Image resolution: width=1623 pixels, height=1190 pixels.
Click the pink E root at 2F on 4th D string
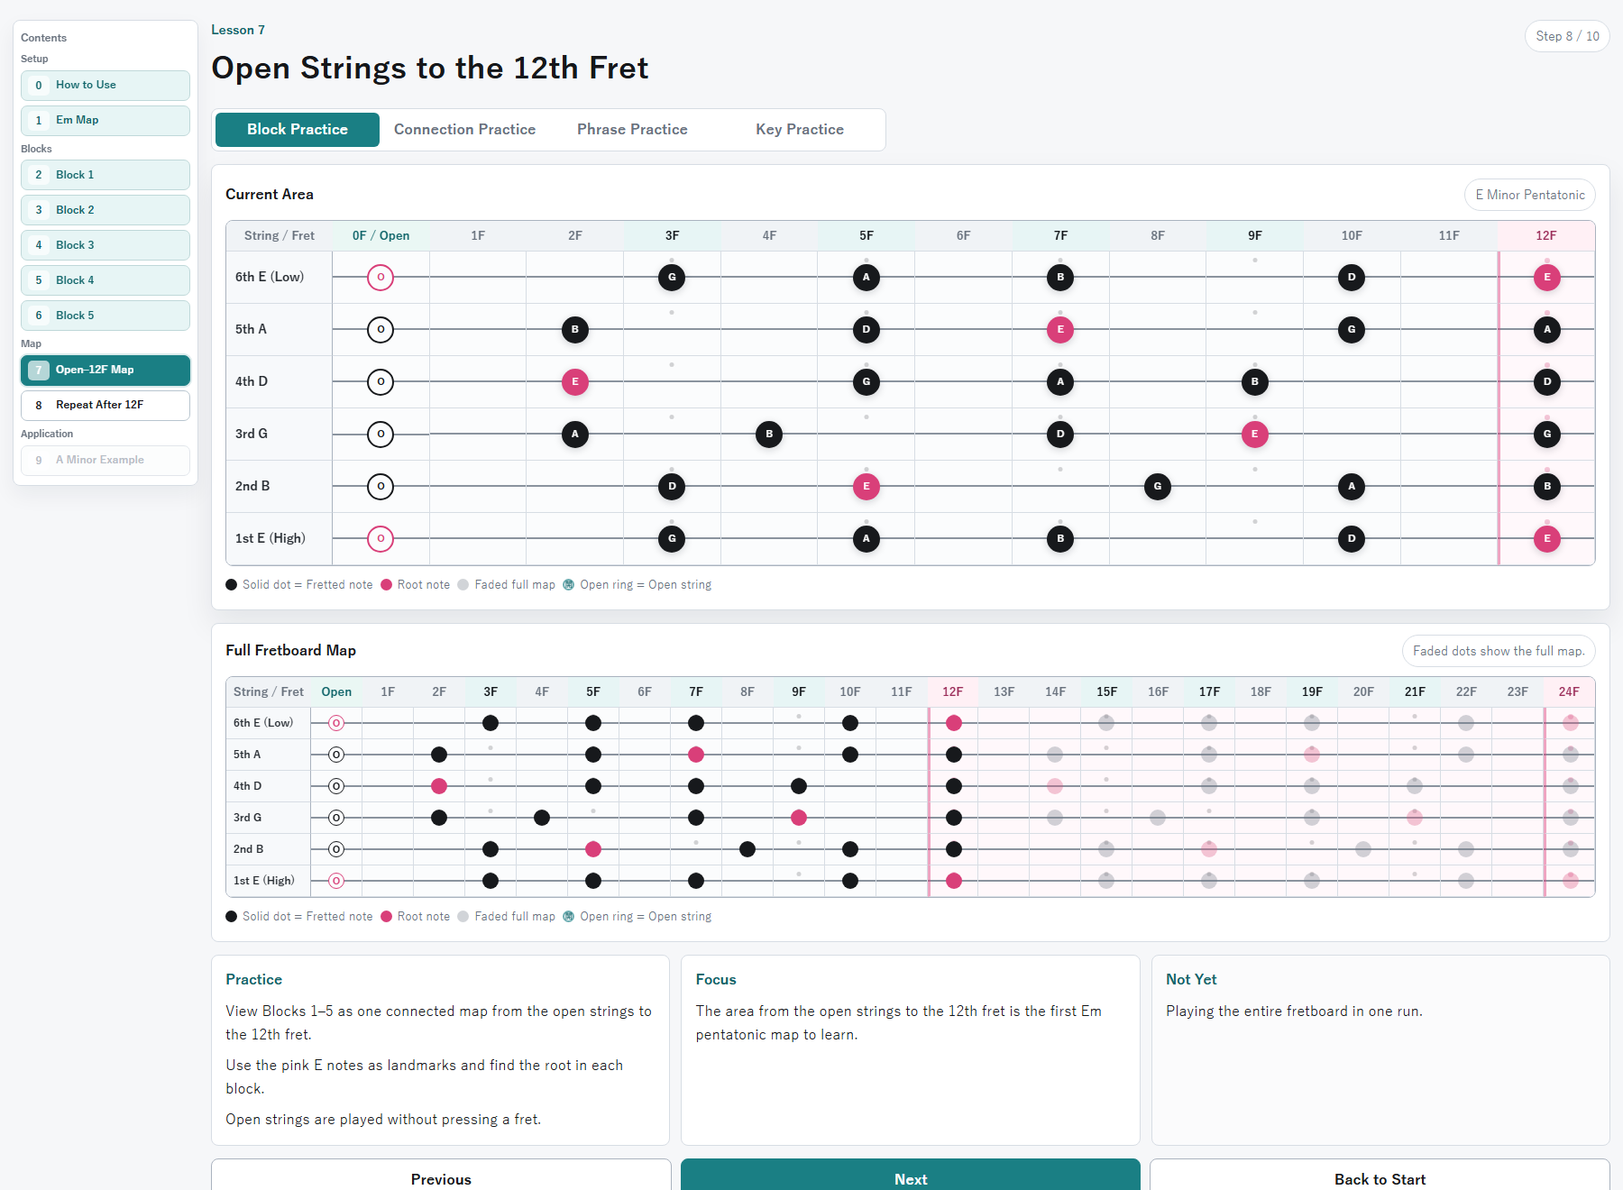[575, 381]
